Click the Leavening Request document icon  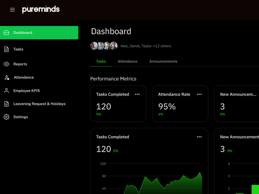tap(6, 104)
